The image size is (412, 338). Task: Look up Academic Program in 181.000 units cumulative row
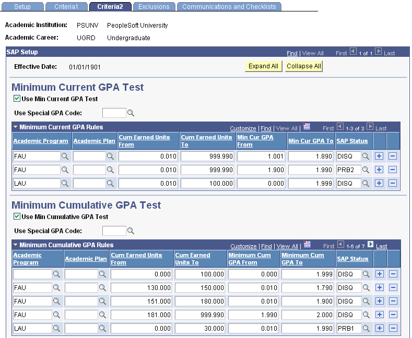pyautogui.click(x=56, y=315)
